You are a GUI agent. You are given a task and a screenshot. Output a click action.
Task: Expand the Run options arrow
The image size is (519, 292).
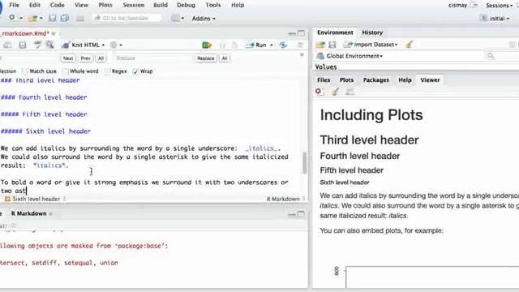[x=272, y=45]
